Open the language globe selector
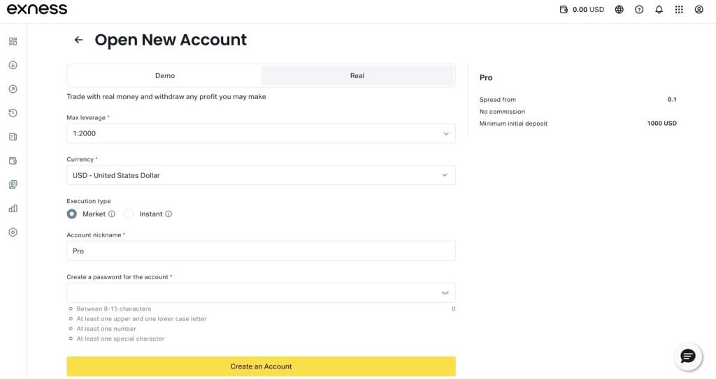Screen dimensions: 716x379 pyautogui.click(x=619, y=10)
